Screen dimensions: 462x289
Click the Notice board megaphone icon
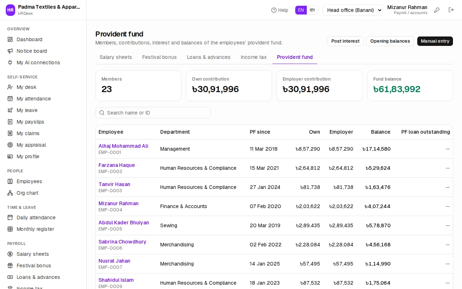[10, 51]
